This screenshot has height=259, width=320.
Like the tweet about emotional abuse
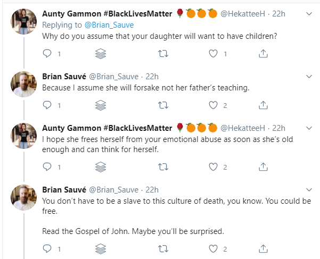click(214, 167)
